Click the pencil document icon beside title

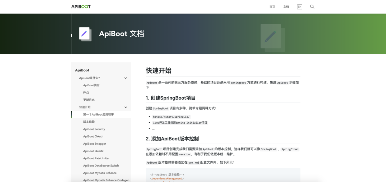click(x=85, y=34)
